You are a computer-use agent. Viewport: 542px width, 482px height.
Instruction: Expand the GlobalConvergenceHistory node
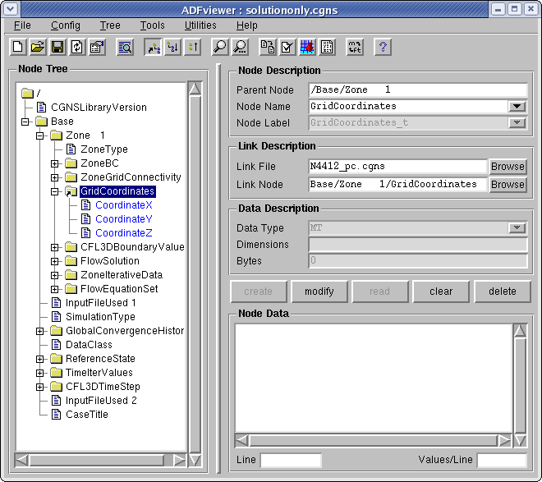coord(40,331)
